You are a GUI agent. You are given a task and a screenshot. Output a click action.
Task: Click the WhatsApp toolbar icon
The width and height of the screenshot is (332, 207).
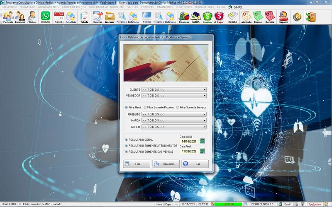pos(45,17)
